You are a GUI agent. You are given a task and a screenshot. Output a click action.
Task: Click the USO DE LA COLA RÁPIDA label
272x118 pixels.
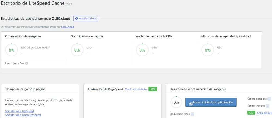tap(36, 47)
